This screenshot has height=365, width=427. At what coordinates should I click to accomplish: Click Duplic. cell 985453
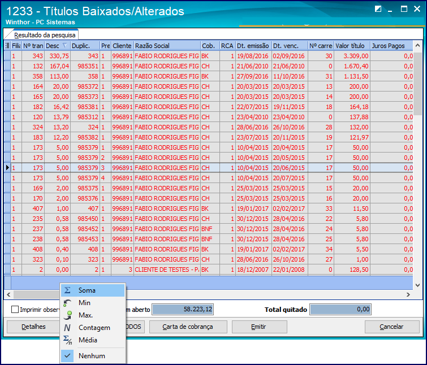[85, 239]
